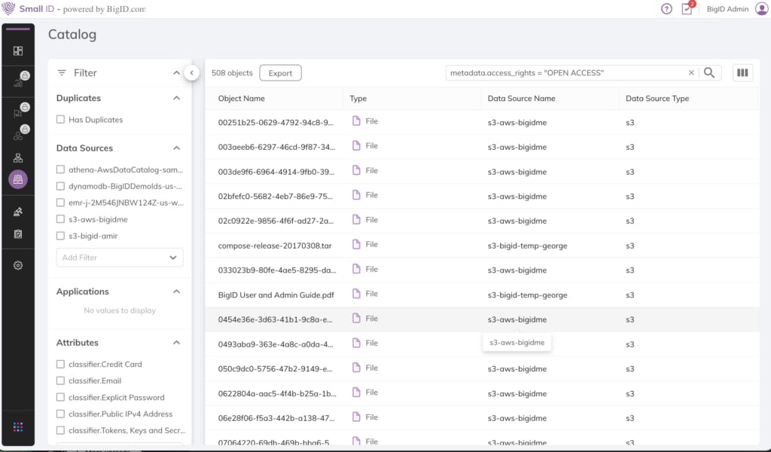Open the dashboard icon in the sidebar
The width and height of the screenshot is (771, 452).
click(x=18, y=51)
